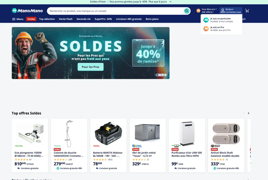The image size is (268, 180).
Task: Open the hamburger Menu icon
Action: click(14, 19)
